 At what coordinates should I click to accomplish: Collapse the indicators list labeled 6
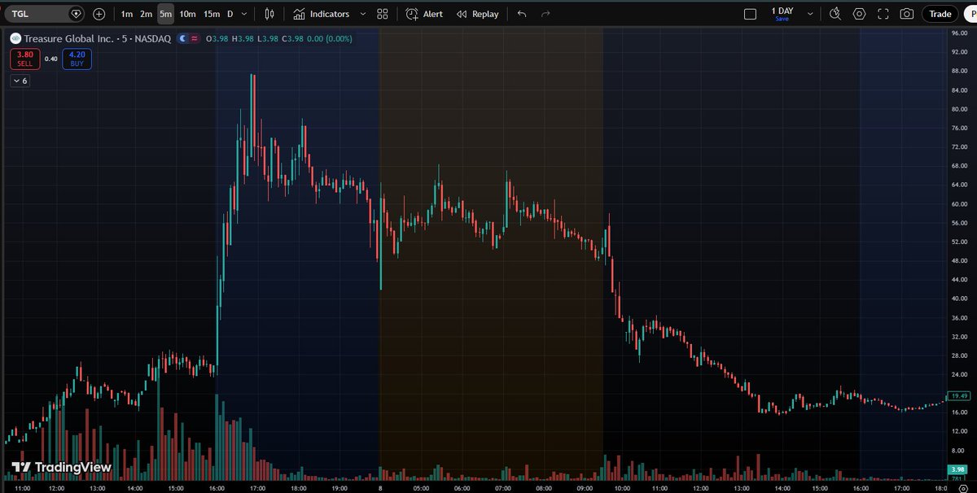pos(20,81)
